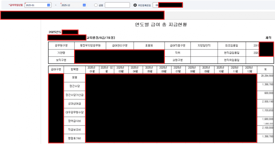The width and height of the screenshot is (275, 144).
Task: Select the 주민등록번호 radio button
Action: 135,5
